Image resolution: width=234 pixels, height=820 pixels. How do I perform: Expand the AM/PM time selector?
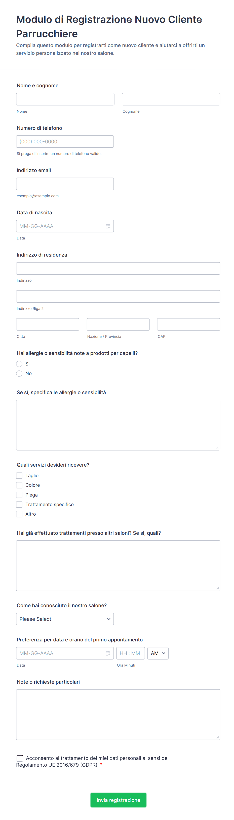tap(158, 653)
